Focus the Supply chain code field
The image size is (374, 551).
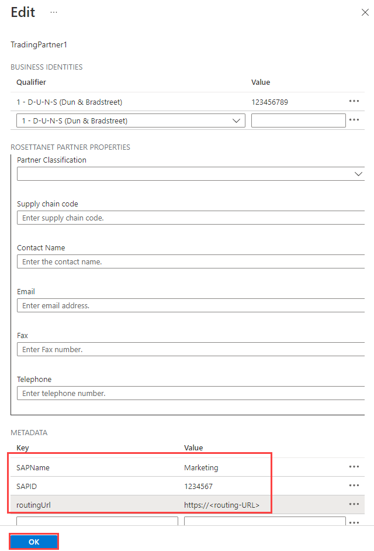point(191,218)
